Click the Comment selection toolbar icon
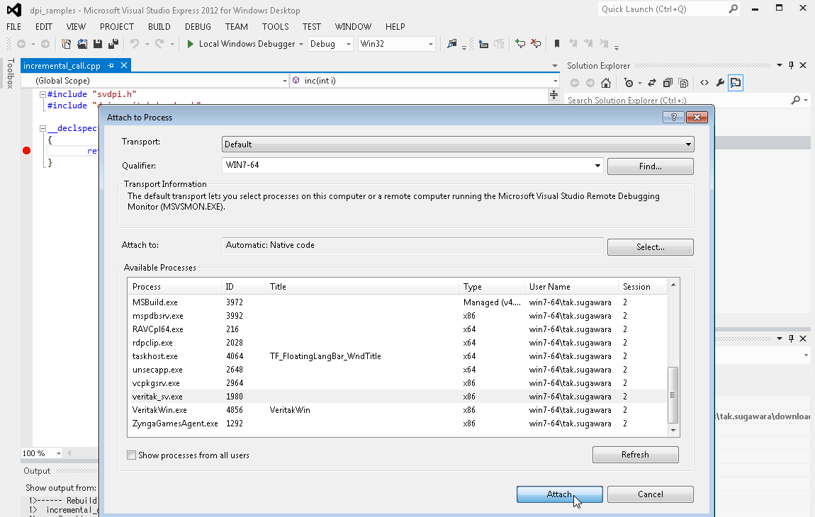 coord(519,44)
